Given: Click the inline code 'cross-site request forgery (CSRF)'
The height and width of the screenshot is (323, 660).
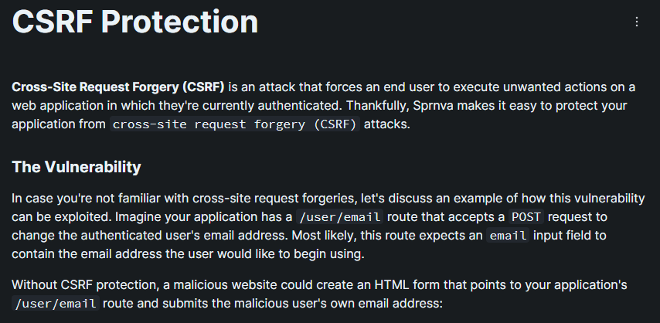Looking at the screenshot, I should pos(235,124).
